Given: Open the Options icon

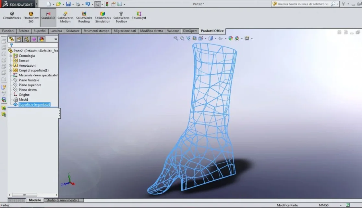Looking at the screenshot, I should 120,4.
